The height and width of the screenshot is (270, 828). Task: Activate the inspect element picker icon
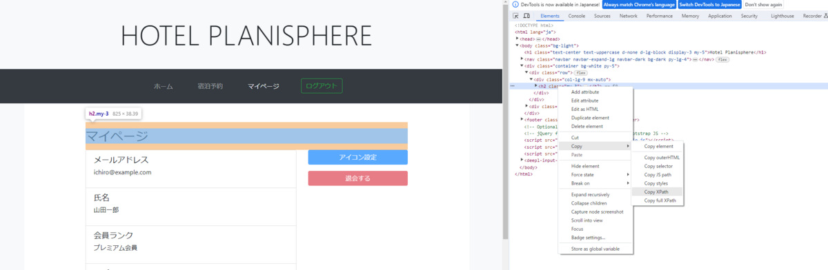[516, 16]
